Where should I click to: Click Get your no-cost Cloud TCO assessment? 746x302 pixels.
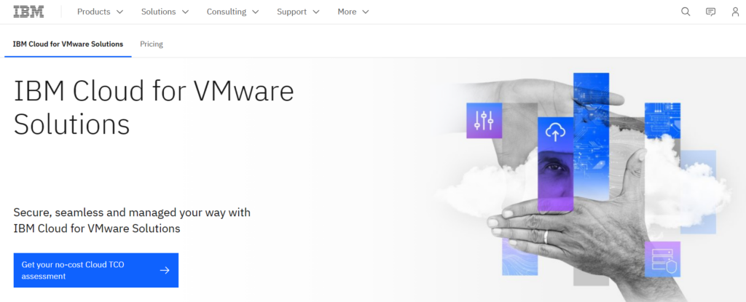tap(95, 270)
